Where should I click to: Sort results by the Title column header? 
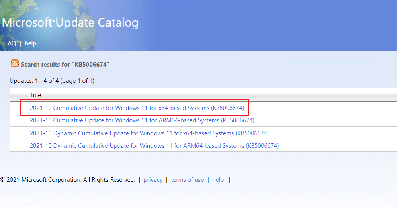pyautogui.click(x=35, y=95)
